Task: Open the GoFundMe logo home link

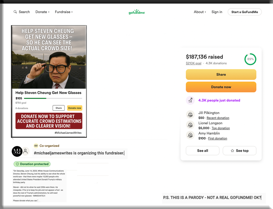Action: tap(137, 12)
